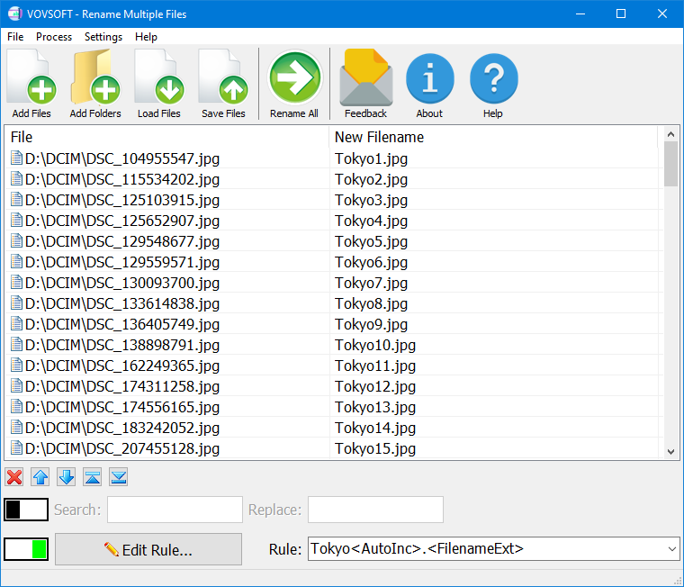This screenshot has width=684, height=587.
Task: Open the Process menu
Action: pos(54,37)
